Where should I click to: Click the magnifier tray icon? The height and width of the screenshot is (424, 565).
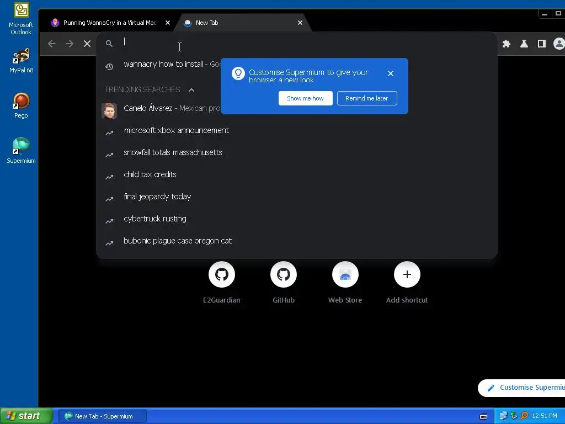[525, 416]
